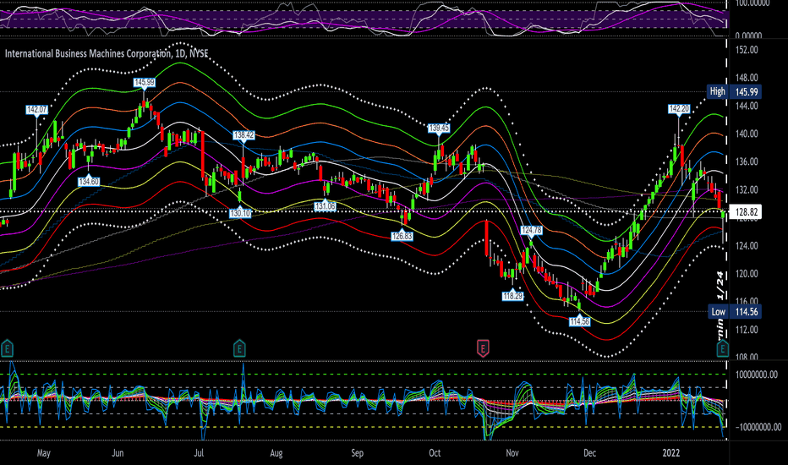Screen dimensions: 788x465
Task: Select the 114.56 bottom label on the candles
Action: click(x=579, y=321)
